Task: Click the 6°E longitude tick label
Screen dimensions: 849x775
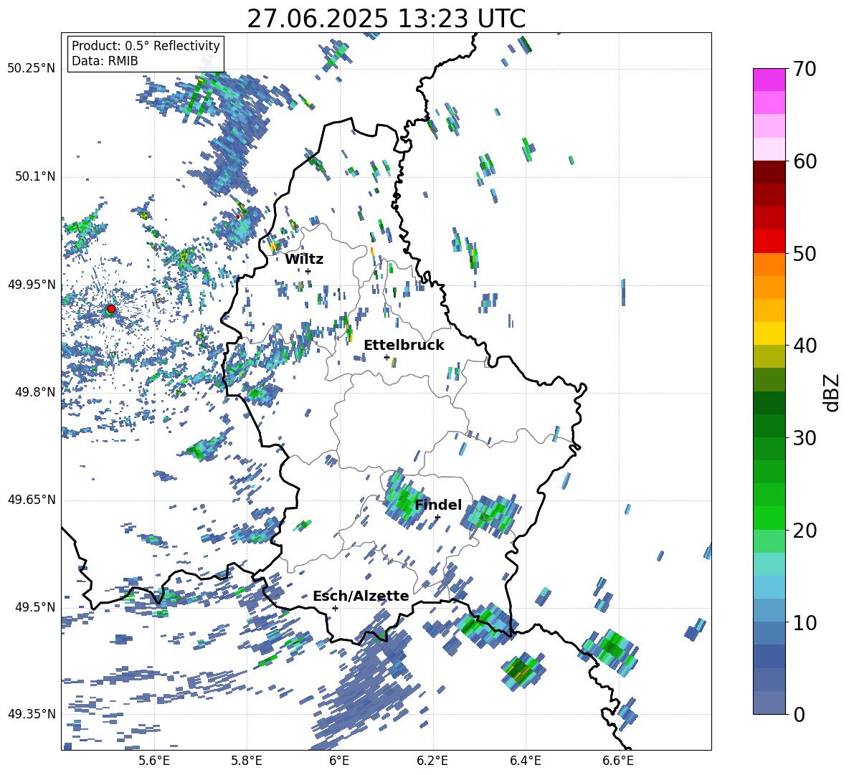Action: (339, 761)
